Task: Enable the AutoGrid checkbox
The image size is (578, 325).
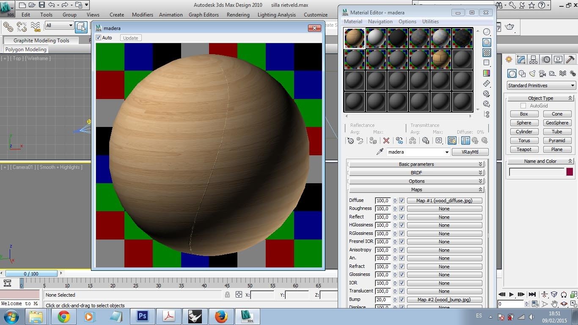Action: (523, 106)
